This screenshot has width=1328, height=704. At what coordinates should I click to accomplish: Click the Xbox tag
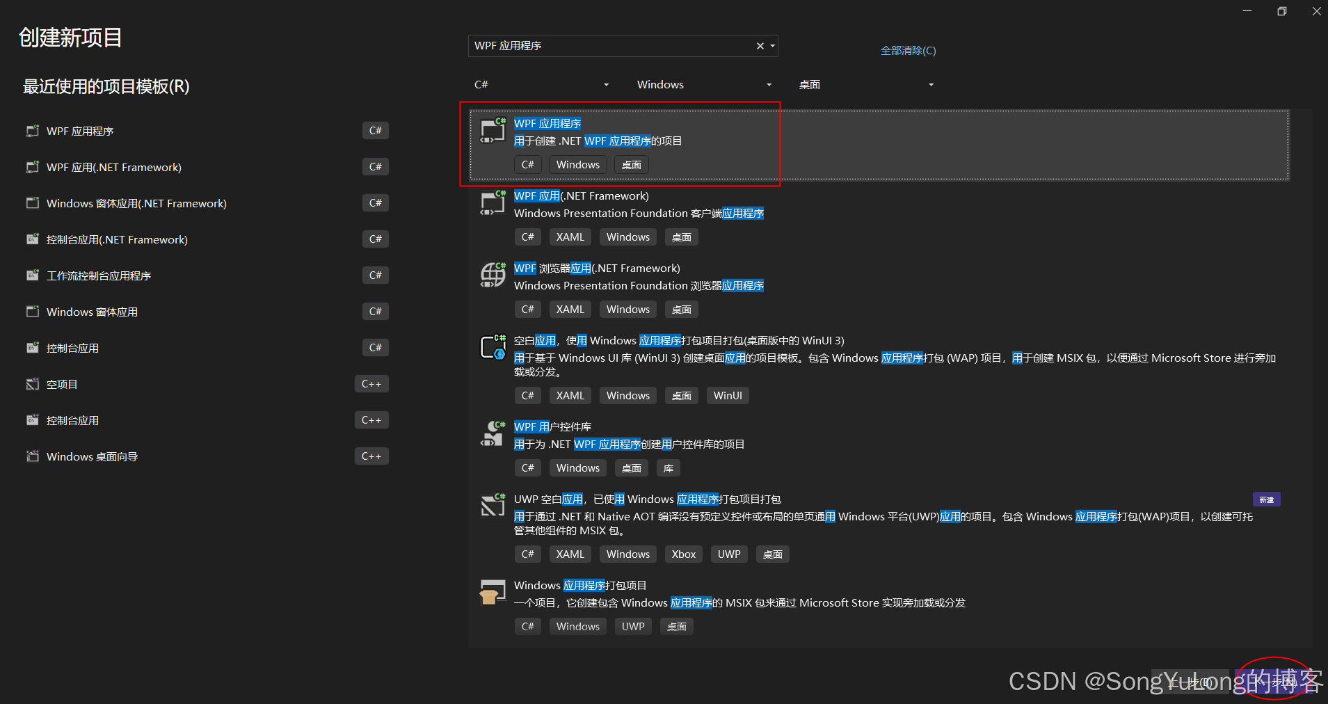[x=684, y=554]
